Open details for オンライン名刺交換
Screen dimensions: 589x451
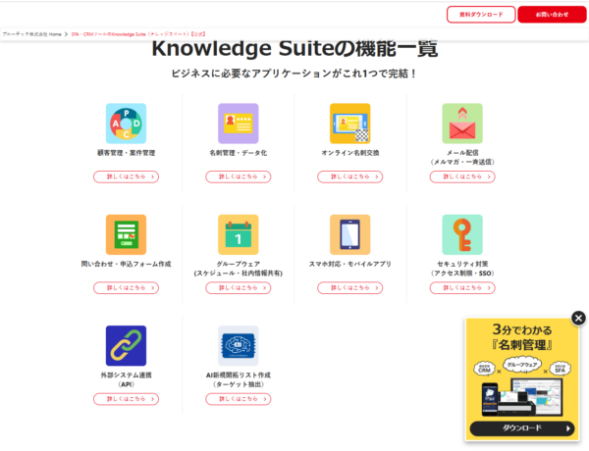350,176
